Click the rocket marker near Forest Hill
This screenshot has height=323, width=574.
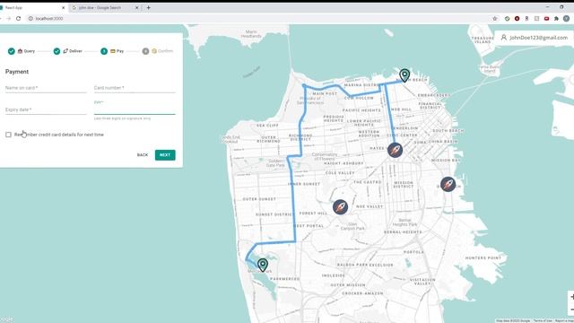[340, 207]
